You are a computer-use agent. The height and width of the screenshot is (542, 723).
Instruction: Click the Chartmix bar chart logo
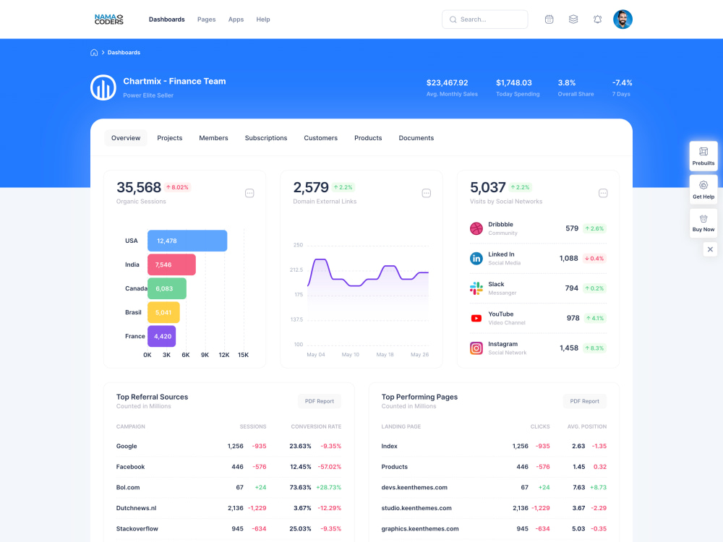[x=103, y=87]
